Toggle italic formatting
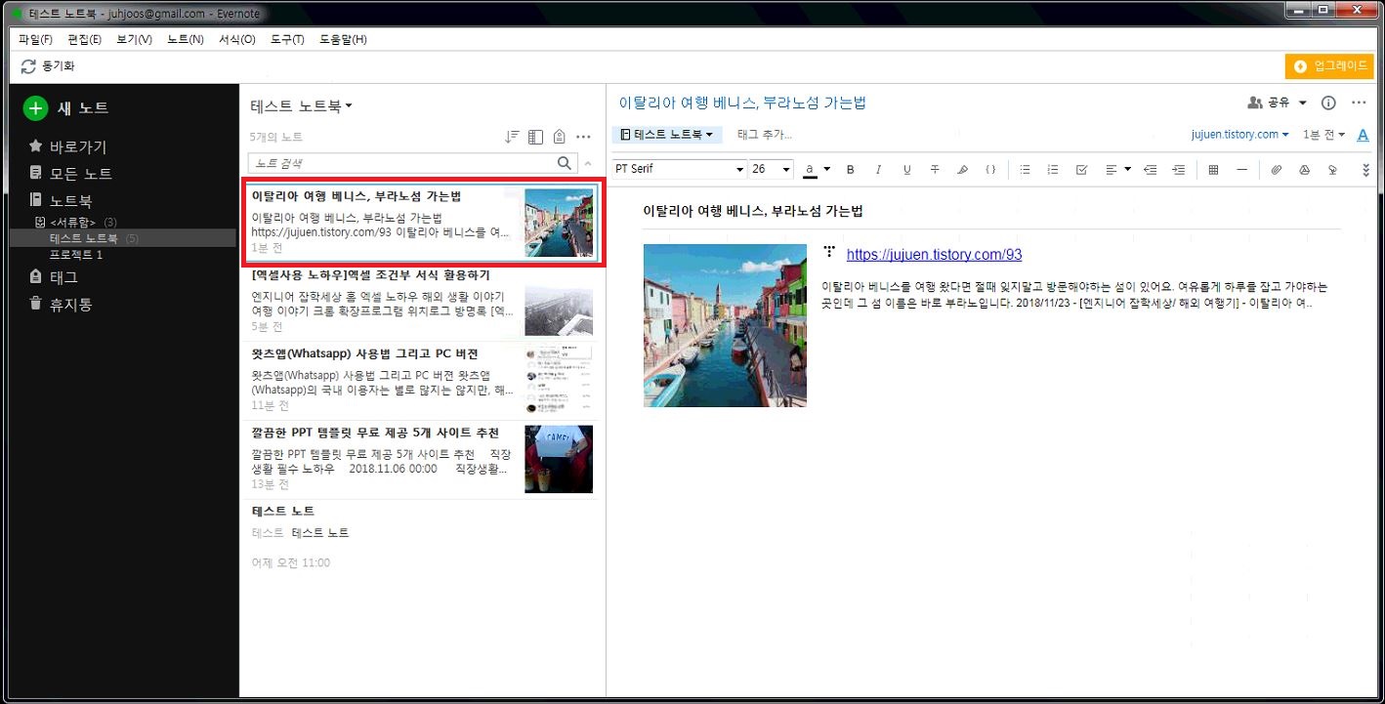The width and height of the screenshot is (1385, 704). click(x=878, y=170)
